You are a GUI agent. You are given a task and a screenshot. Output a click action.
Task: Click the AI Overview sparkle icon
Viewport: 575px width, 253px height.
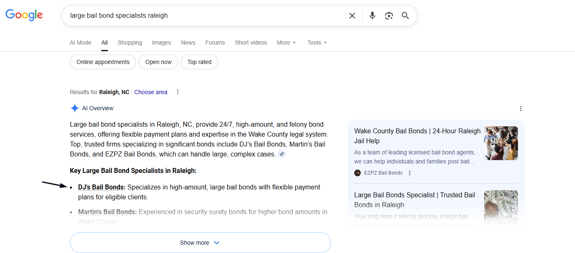tap(74, 108)
